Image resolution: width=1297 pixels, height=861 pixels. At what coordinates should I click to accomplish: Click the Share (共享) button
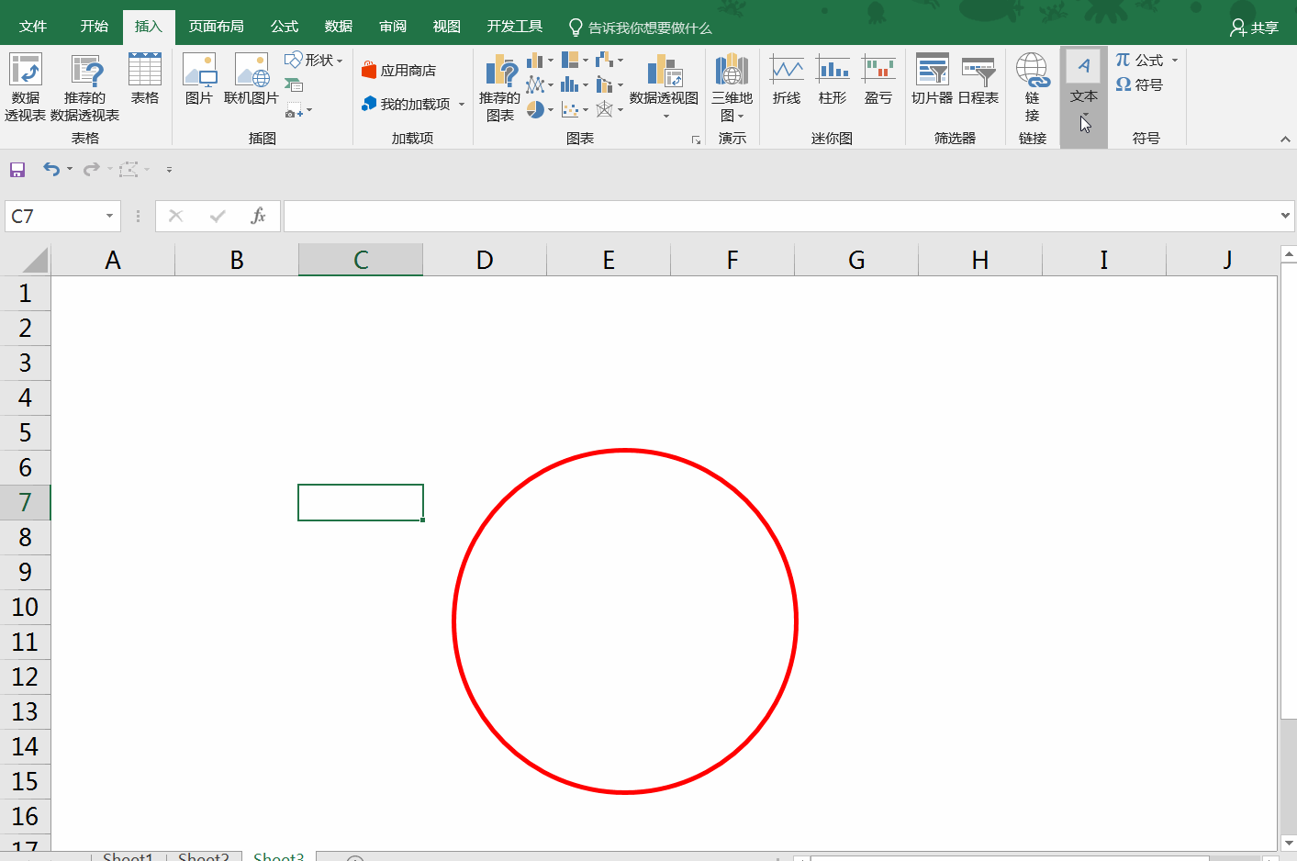1255,28
